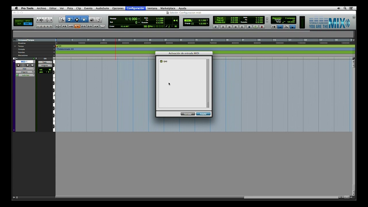Image resolution: width=368 pixels, height=207 pixels.
Task: Click the Pre-roll button
Action: click(220, 18)
